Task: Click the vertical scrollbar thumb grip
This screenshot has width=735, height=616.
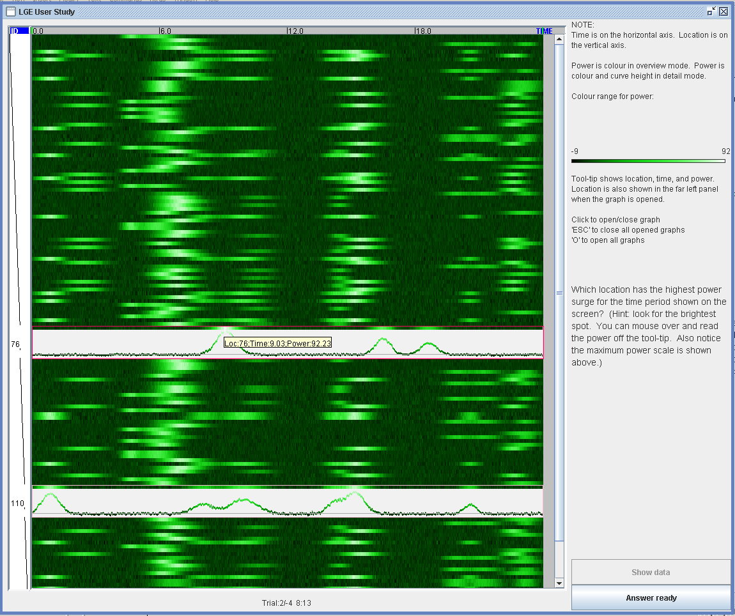Action: click(x=559, y=293)
